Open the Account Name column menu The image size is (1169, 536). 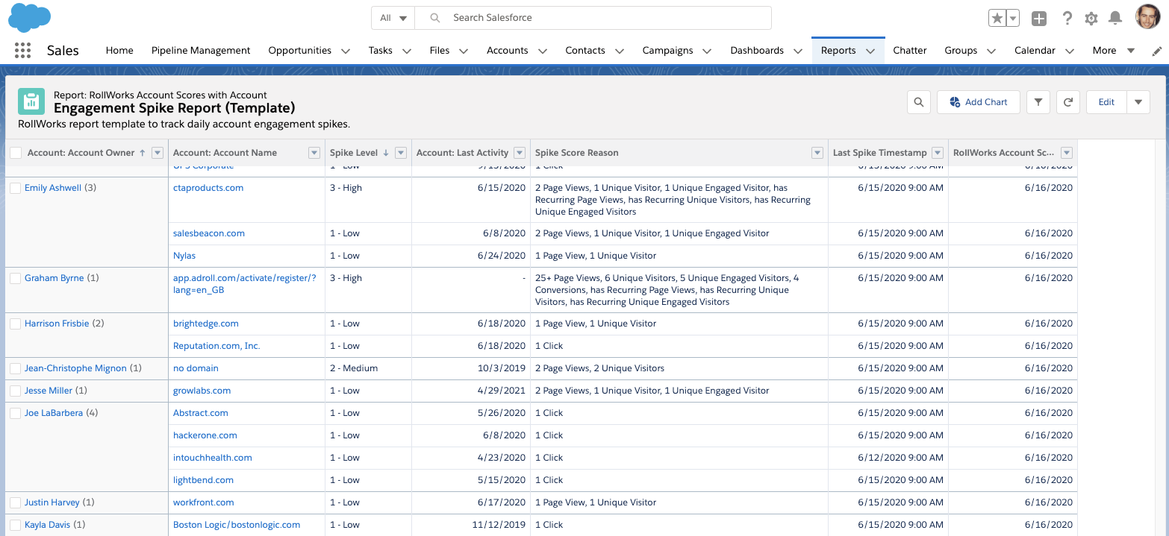click(x=314, y=153)
